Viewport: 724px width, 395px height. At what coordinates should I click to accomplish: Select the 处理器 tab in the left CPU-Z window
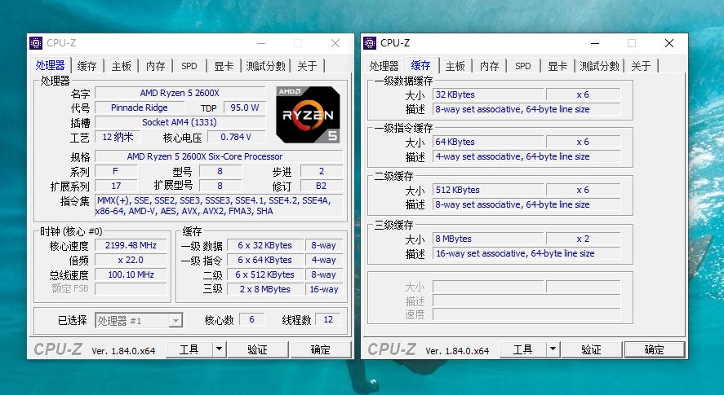pos(51,65)
